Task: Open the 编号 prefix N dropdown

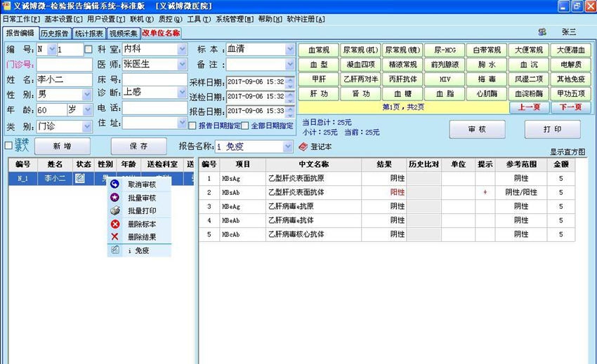Action: tap(52, 49)
